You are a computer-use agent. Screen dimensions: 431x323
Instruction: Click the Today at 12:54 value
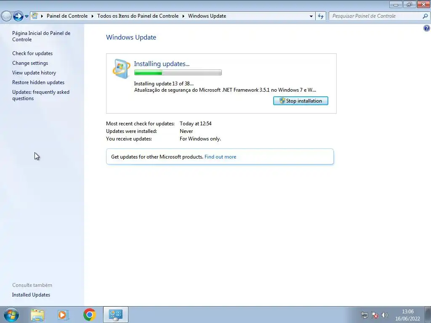pos(195,124)
